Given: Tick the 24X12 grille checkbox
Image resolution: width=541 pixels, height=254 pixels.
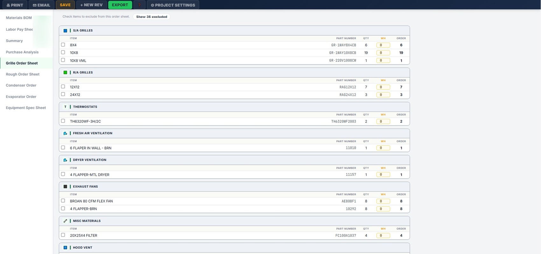Looking at the screenshot, I should coord(63,94).
